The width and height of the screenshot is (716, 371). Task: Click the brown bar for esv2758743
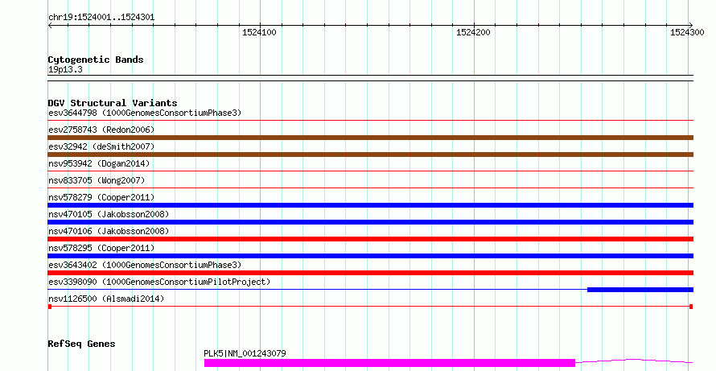[370, 138]
